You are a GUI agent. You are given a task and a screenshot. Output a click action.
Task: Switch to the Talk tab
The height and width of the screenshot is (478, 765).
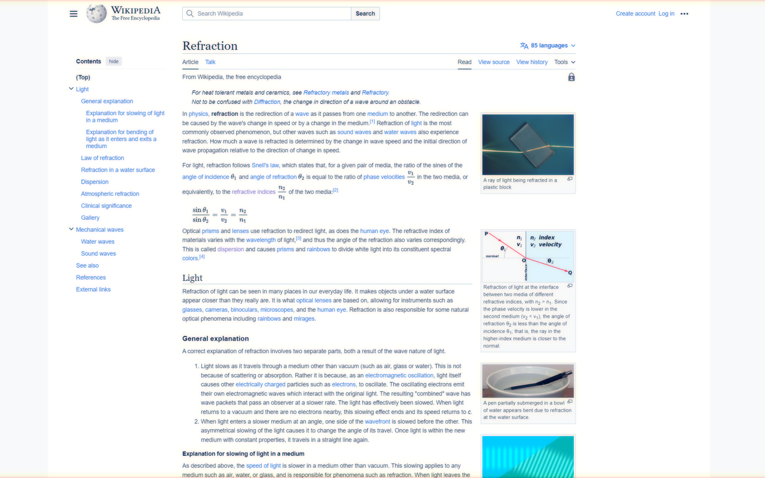click(x=210, y=62)
